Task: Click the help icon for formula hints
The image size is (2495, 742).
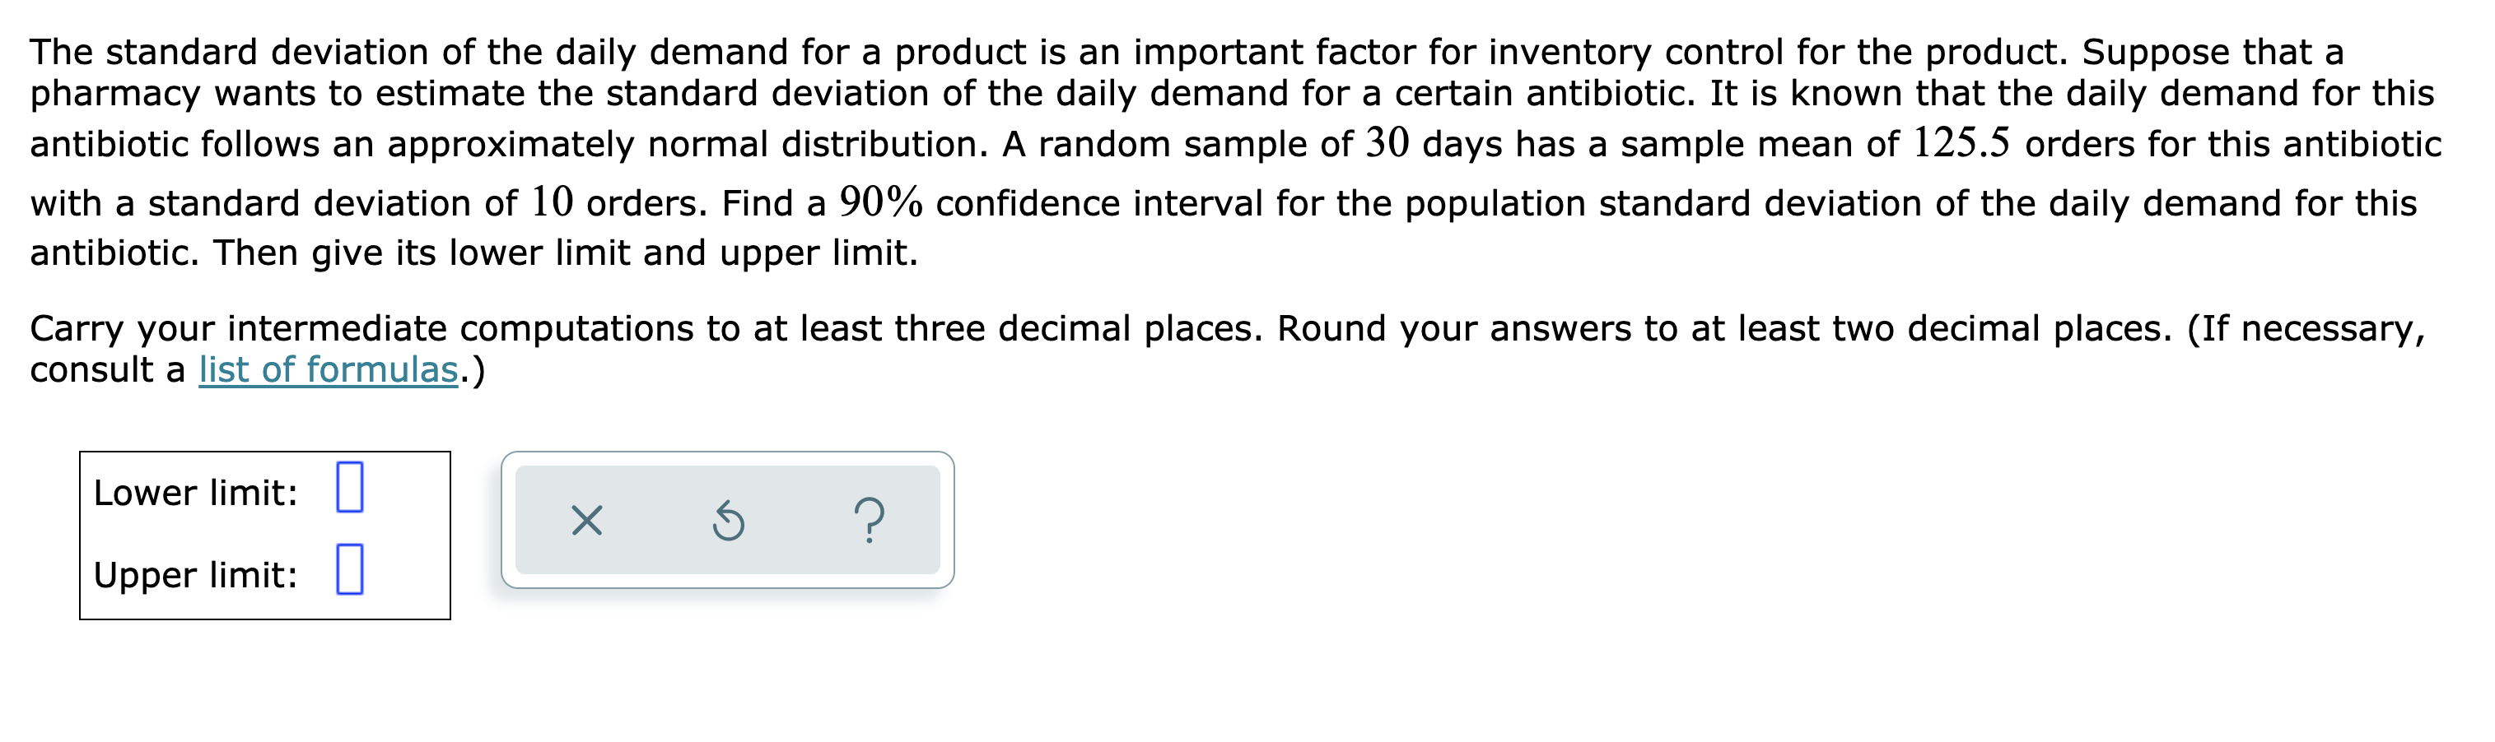Action: (870, 522)
